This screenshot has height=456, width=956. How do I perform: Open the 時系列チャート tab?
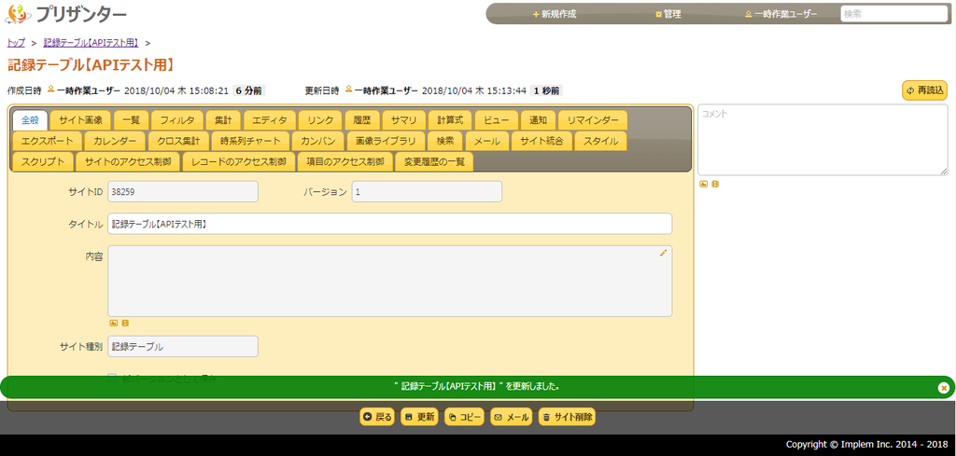point(250,141)
